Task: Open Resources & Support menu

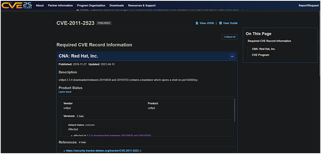Action: (142, 6)
